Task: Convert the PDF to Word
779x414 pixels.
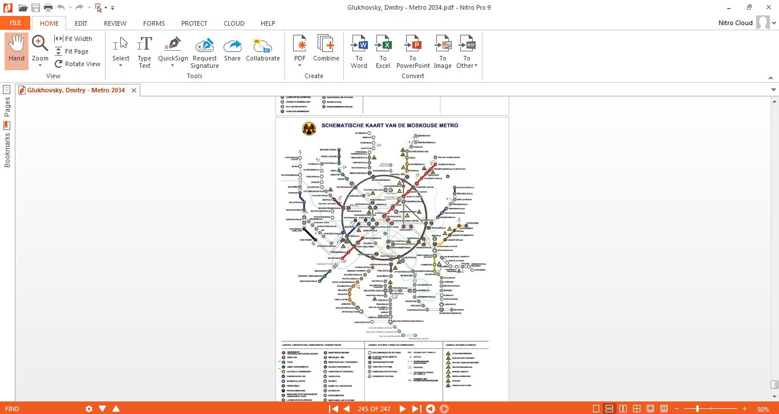Action: click(x=359, y=52)
